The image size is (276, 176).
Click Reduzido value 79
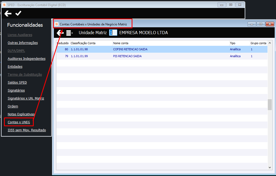[x=66, y=56]
